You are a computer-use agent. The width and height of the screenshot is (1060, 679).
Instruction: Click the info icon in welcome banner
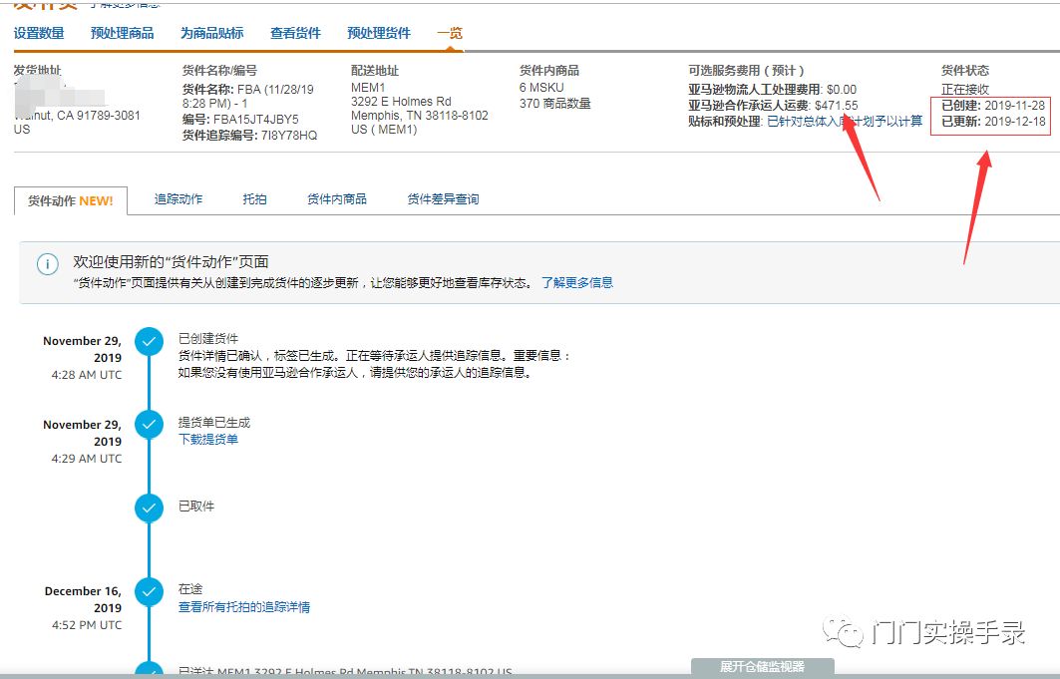click(x=47, y=263)
